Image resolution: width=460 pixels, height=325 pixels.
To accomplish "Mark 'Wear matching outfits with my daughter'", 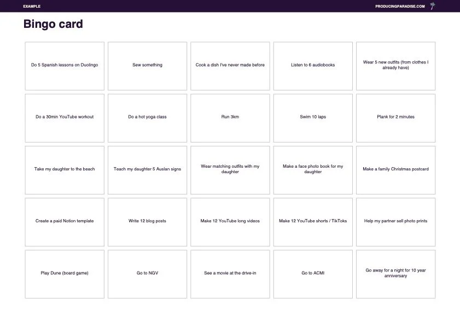I will coord(230,170).
